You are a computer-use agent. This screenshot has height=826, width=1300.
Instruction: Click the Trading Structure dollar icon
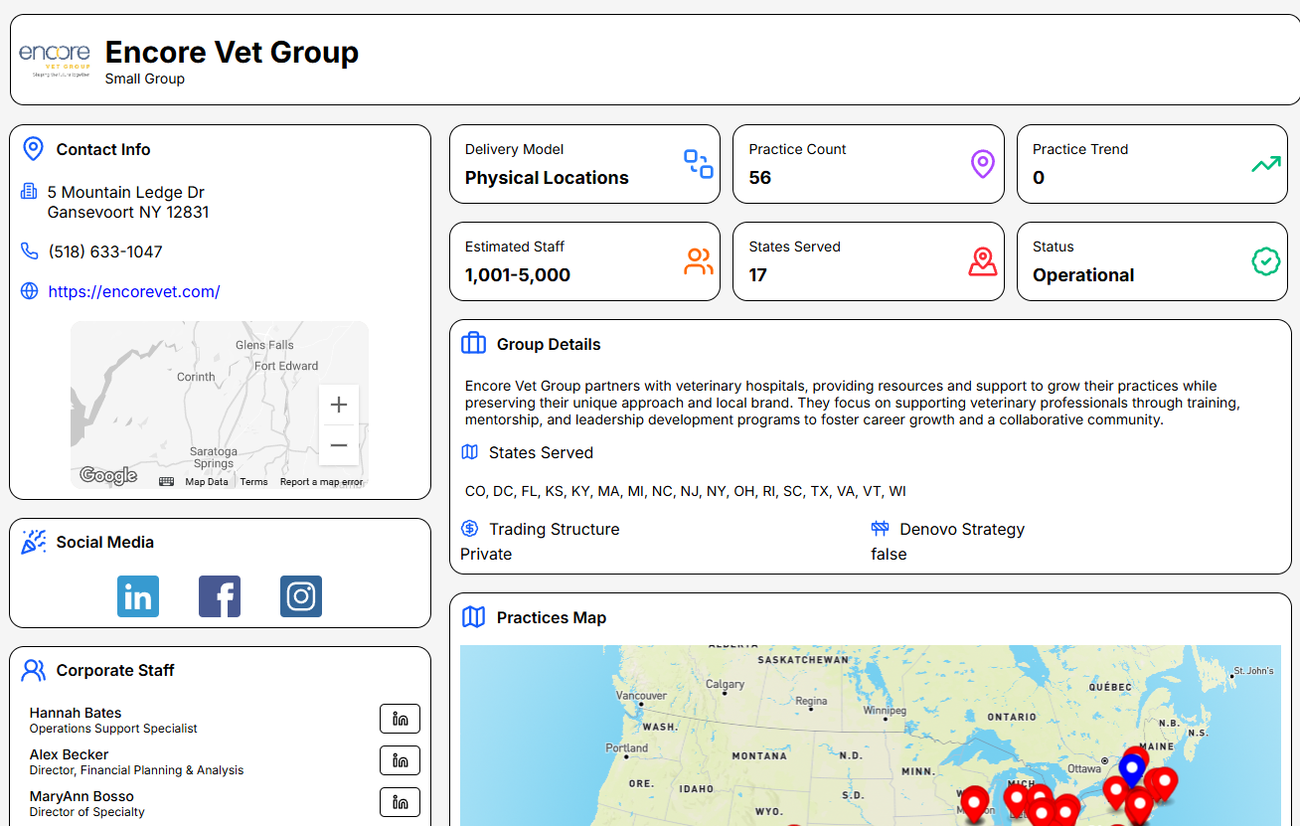pyautogui.click(x=469, y=528)
